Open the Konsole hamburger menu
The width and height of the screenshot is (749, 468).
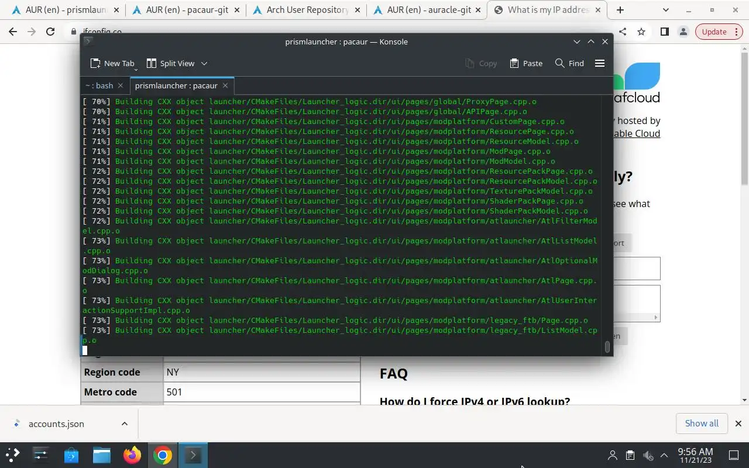[600, 63]
